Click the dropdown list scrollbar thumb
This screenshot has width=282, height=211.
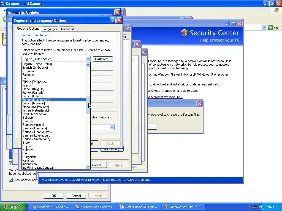(88, 105)
